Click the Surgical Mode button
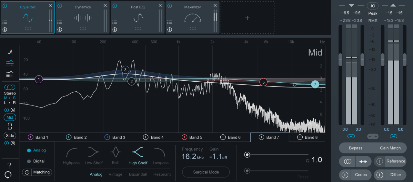The height and width of the screenshot is (182, 413). [x=206, y=172]
